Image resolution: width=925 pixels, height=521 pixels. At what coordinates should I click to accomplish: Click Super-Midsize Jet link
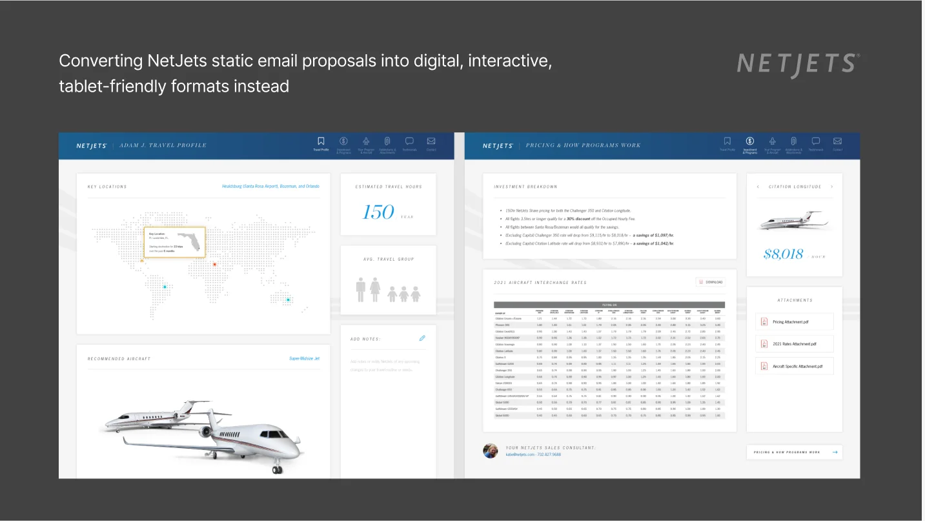(304, 358)
